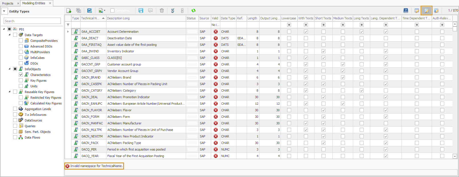Enable the Key Figures checkbox
Image resolution: width=459 pixels, height=177 pixels.
point(21,80)
